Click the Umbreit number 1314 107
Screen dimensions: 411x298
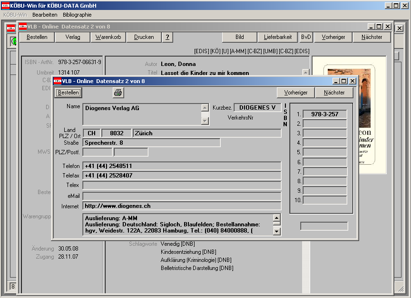pyautogui.click(x=68, y=73)
